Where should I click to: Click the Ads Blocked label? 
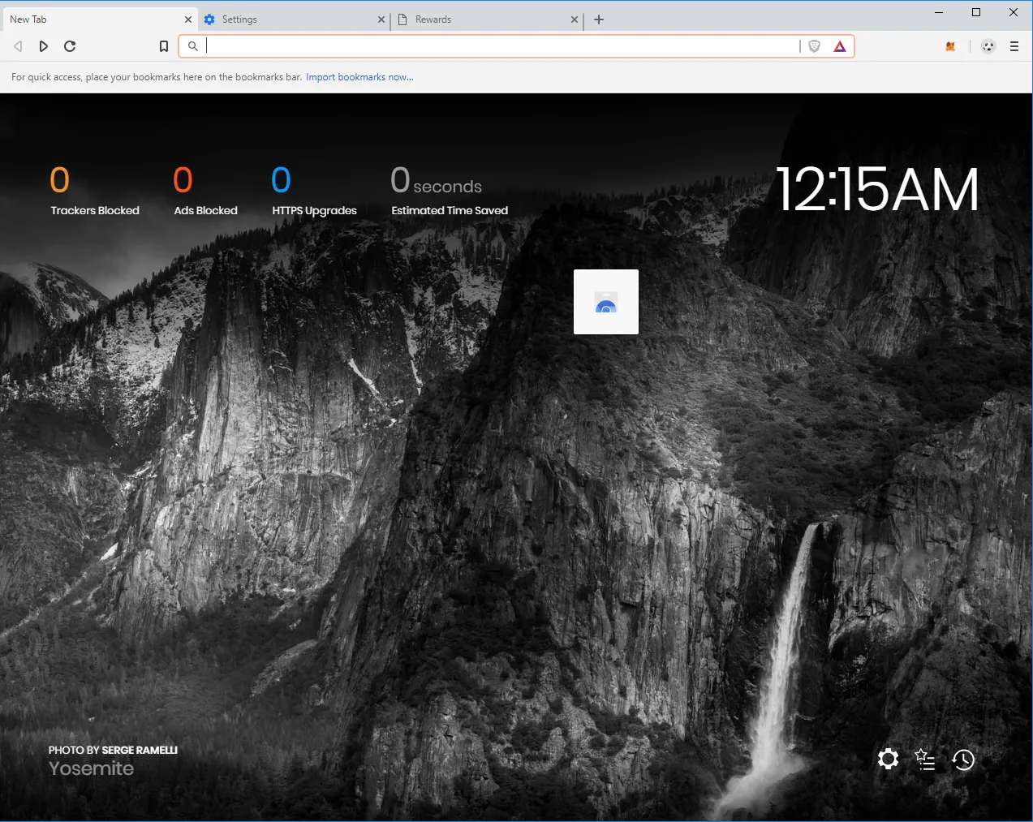(206, 210)
